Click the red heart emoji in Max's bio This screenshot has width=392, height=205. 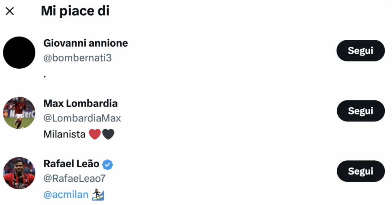(94, 134)
